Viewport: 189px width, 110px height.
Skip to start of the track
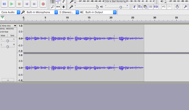point(27,4)
